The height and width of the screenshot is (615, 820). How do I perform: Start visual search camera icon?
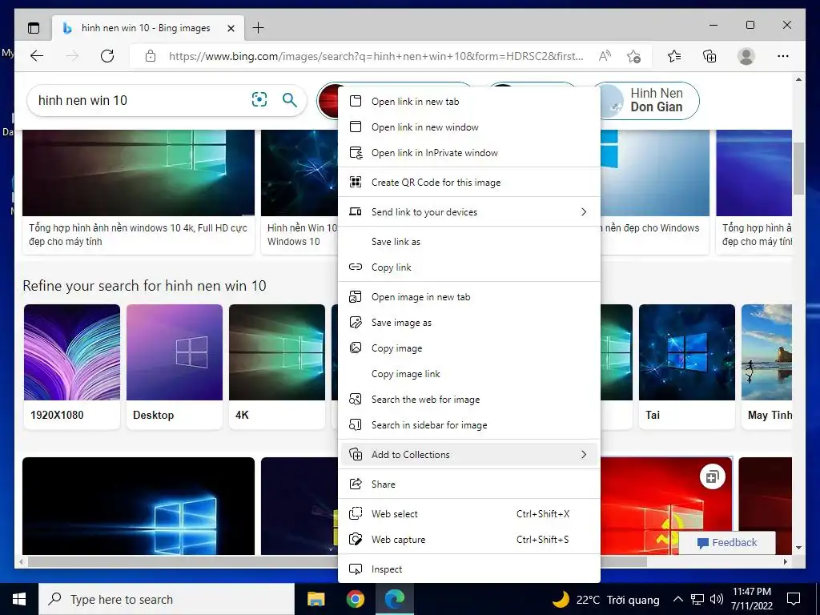point(259,99)
